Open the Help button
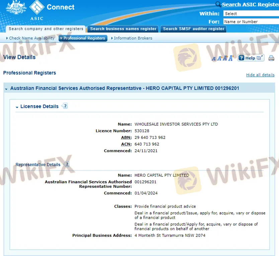 [x=251, y=58]
